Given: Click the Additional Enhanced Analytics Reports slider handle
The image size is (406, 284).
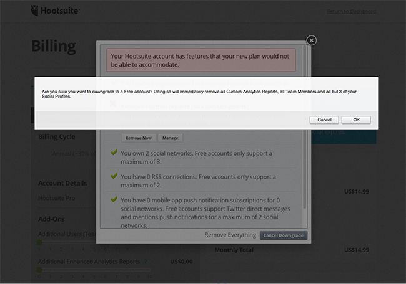Looking at the screenshot, I should pos(39,270).
